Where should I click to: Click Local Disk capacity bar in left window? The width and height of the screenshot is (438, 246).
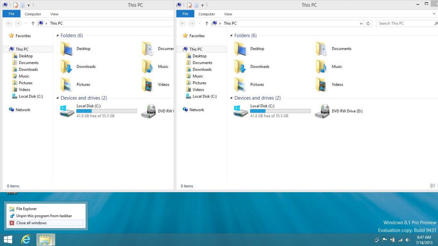(x=106, y=111)
